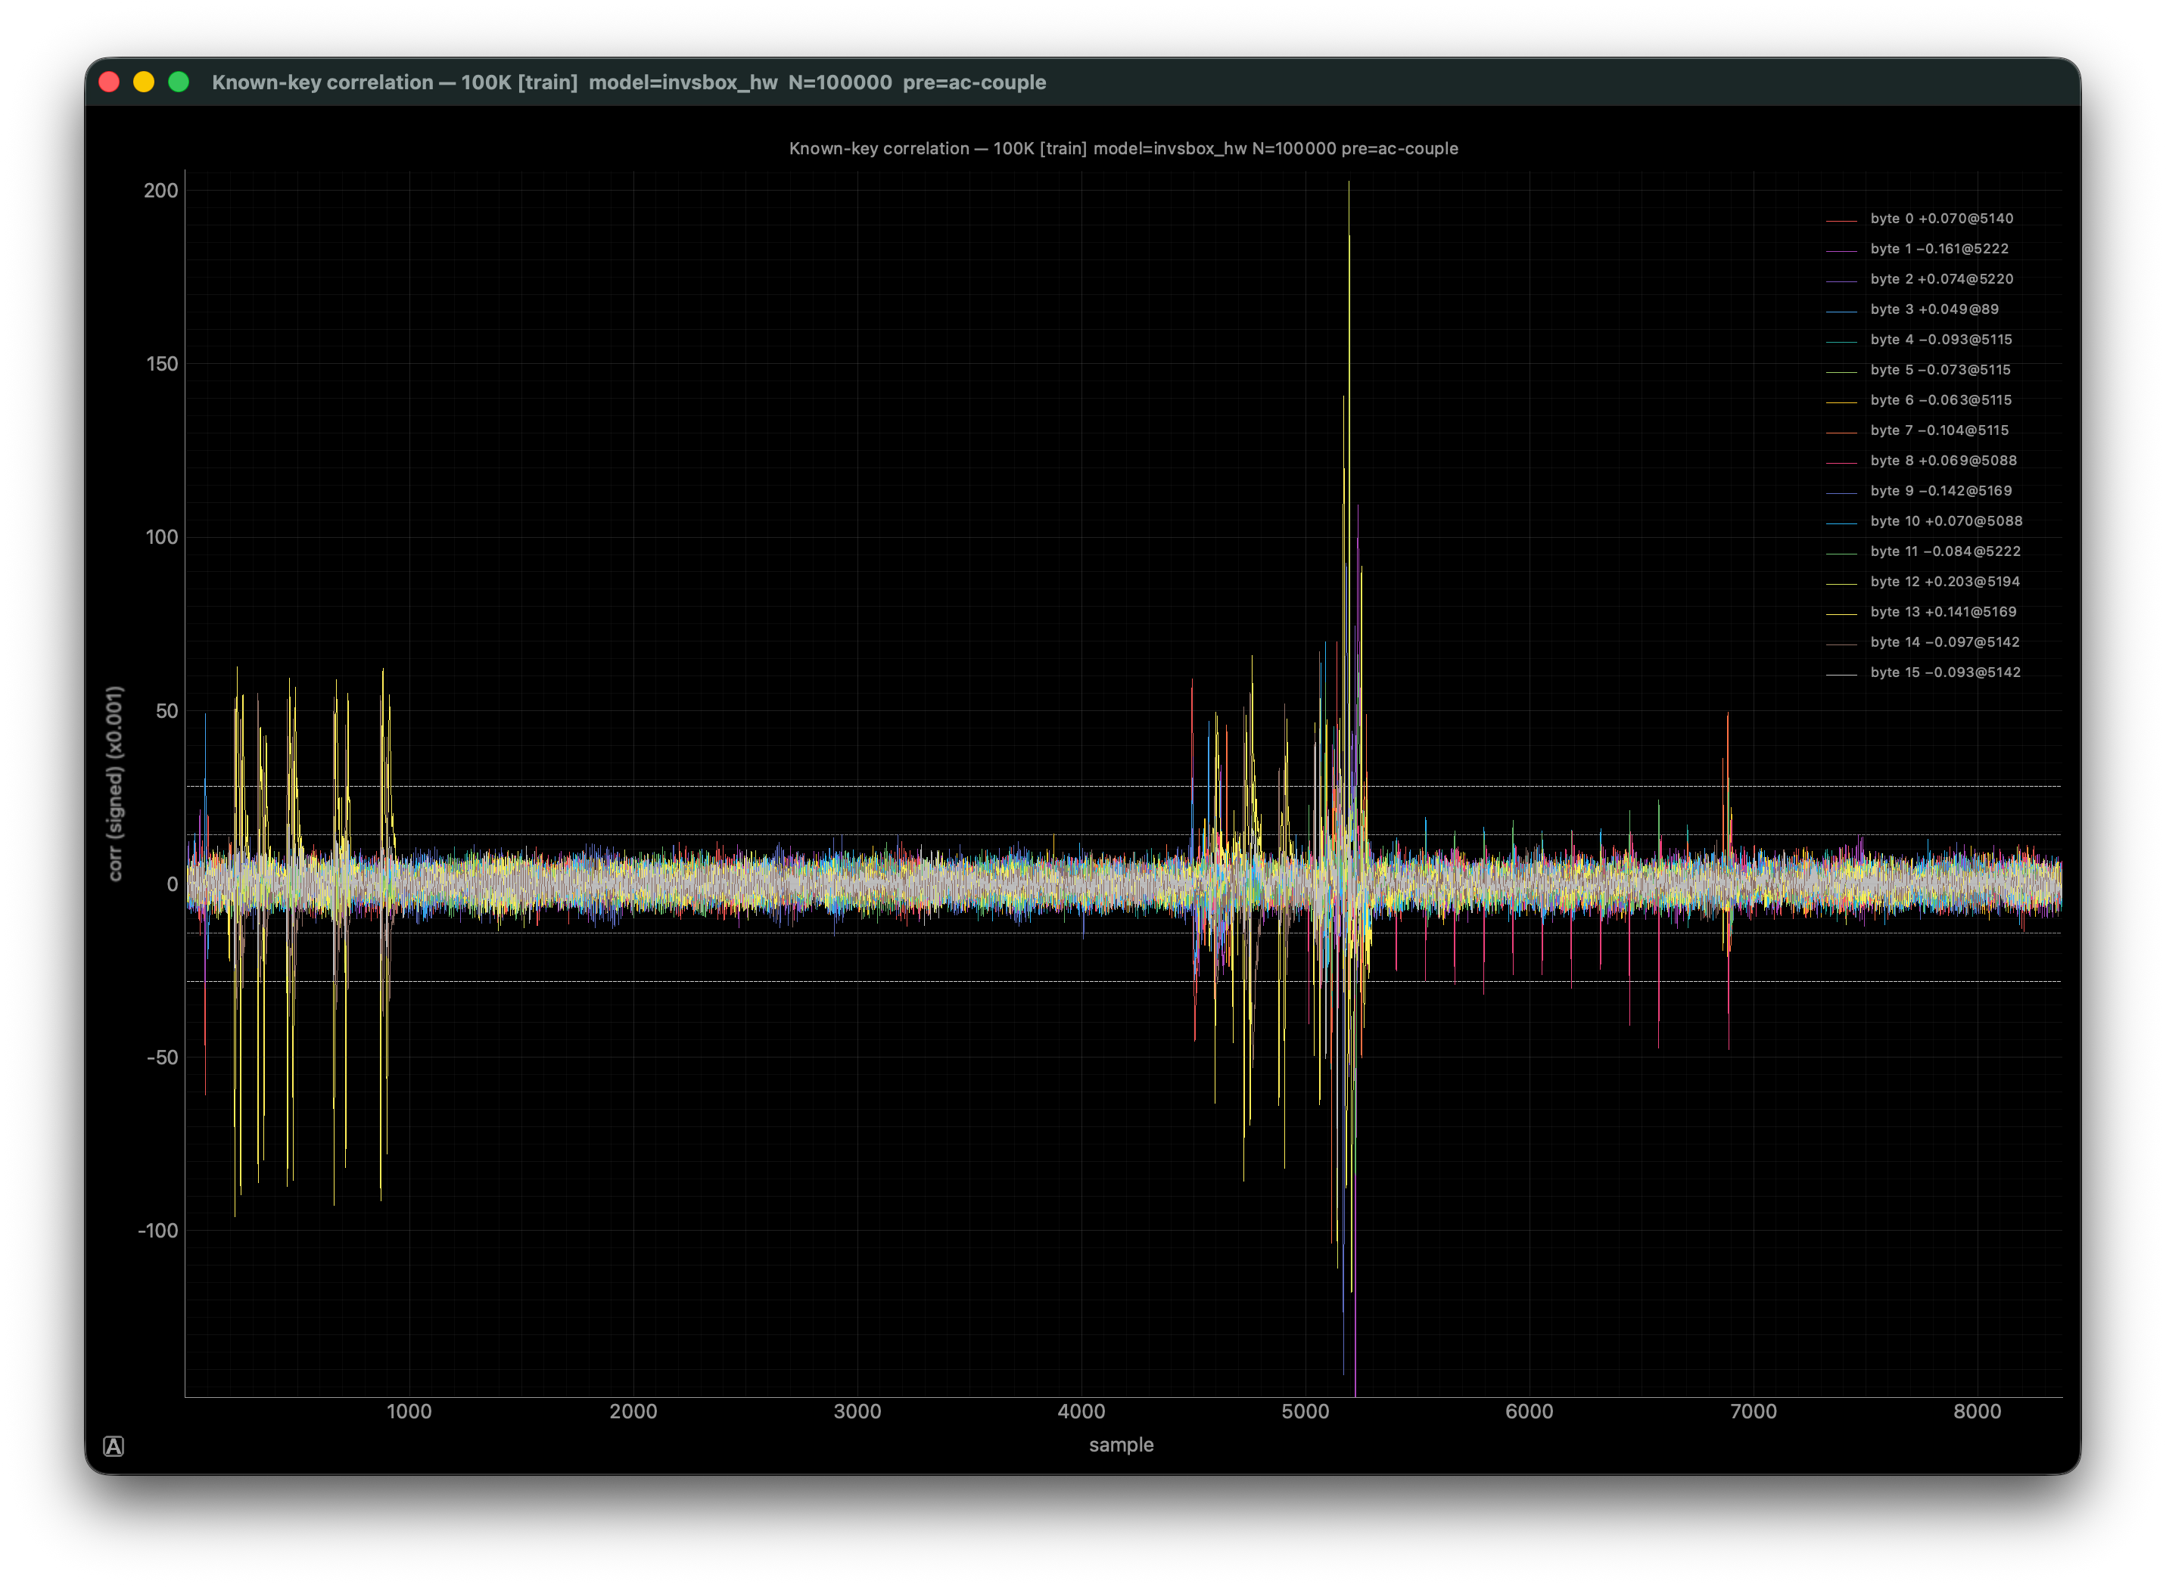Select legend text byte 14 −0.097@5142
Image resolution: width=2166 pixels, height=1587 pixels.
click(x=1945, y=643)
